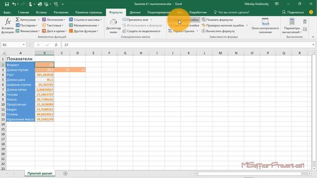The width and height of the screenshot is (317, 178).
Task: Click Создать из выделенного
Action: pos(141,31)
